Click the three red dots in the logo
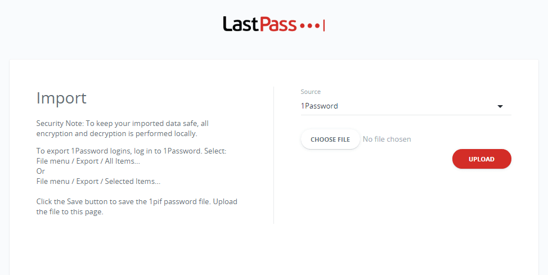548x275 pixels. pyautogui.click(x=309, y=25)
